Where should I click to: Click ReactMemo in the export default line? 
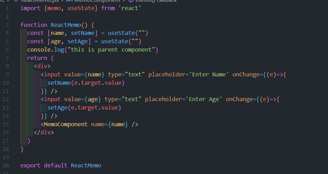coord(86,165)
